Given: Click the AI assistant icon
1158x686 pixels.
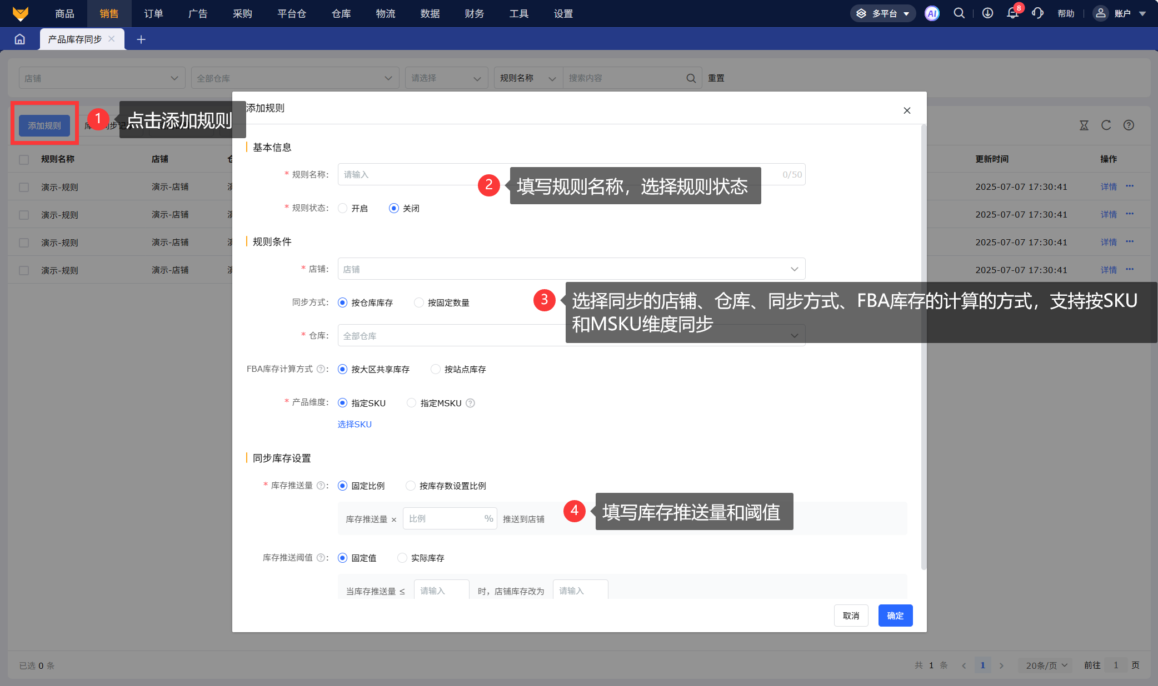Looking at the screenshot, I should [932, 13].
